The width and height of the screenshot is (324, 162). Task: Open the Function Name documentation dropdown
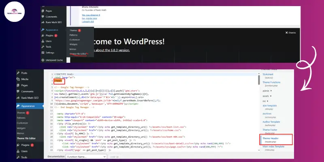click(x=86, y=157)
